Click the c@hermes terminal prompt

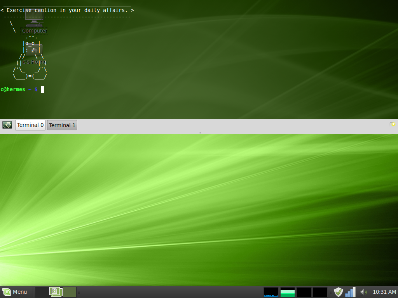click(19, 90)
